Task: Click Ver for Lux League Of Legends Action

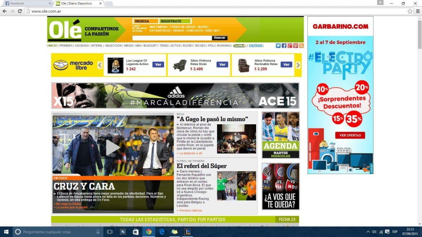Action: tap(158, 65)
